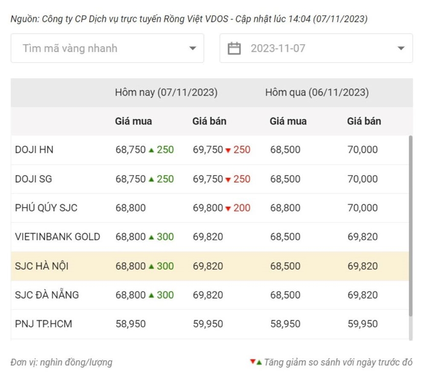
Task: Open the Tìm mã vàng nhanh dropdown arrow
Action: tap(192, 48)
